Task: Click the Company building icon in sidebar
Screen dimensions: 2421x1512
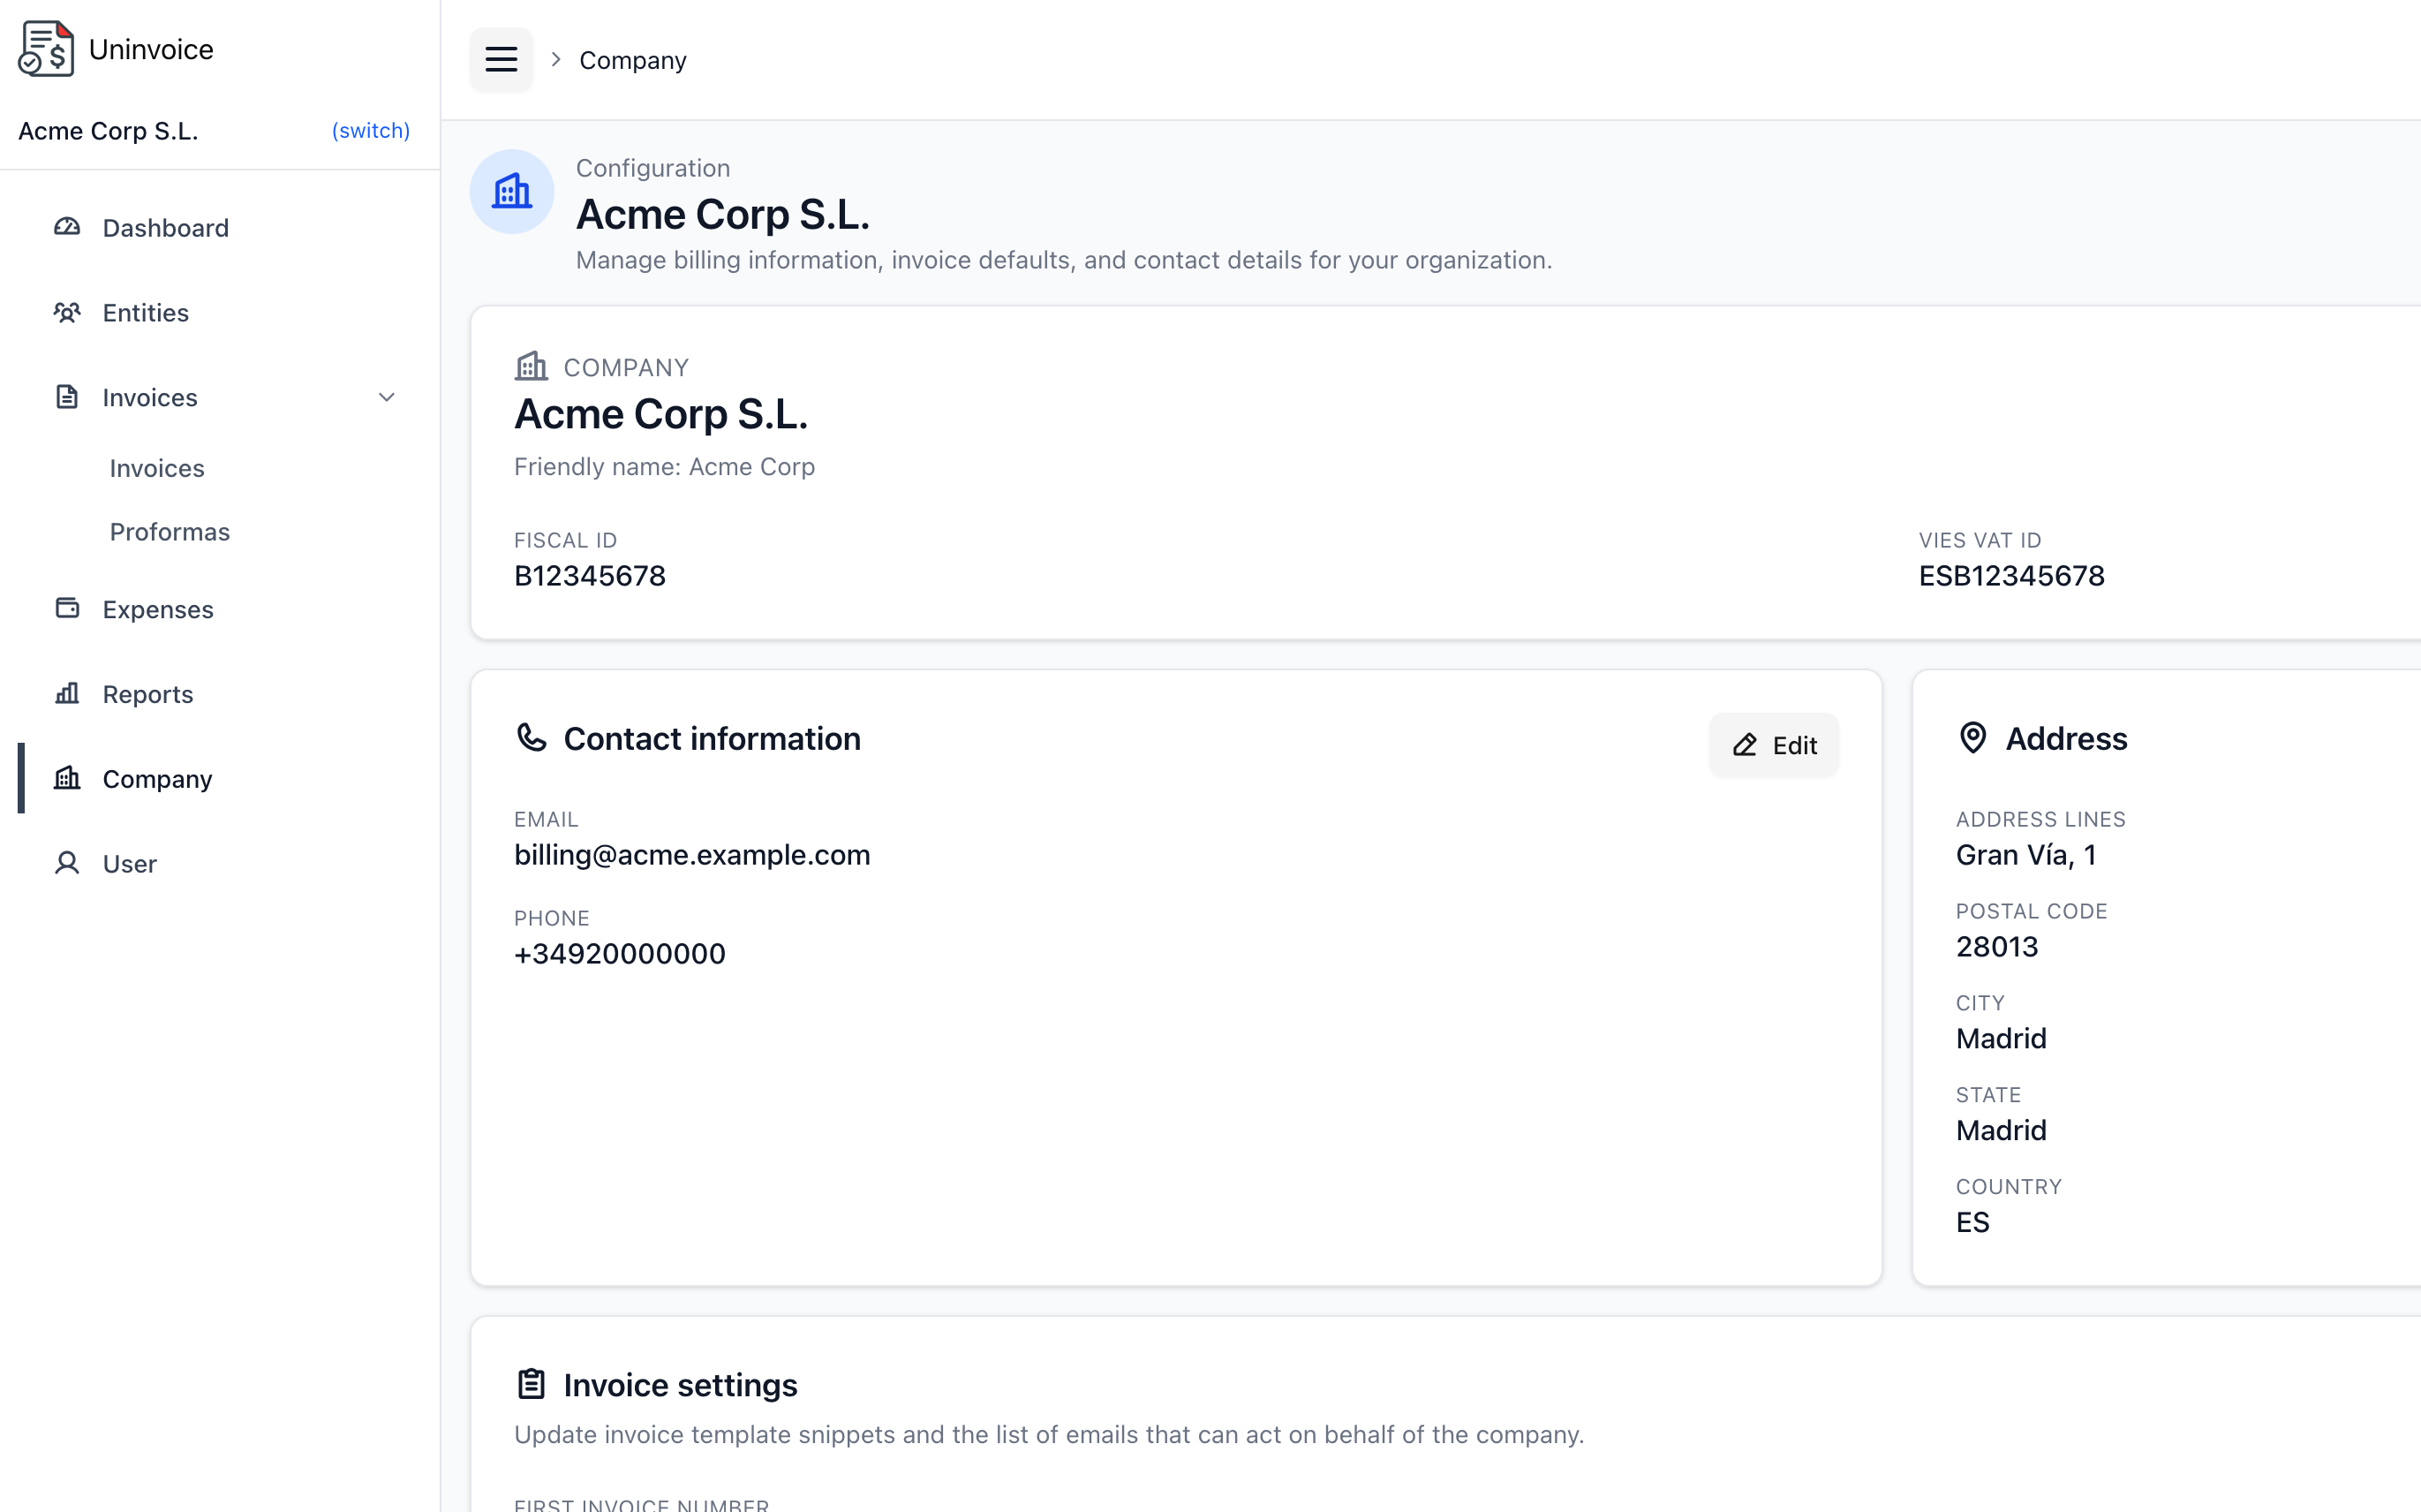Action: click(x=67, y=778)
